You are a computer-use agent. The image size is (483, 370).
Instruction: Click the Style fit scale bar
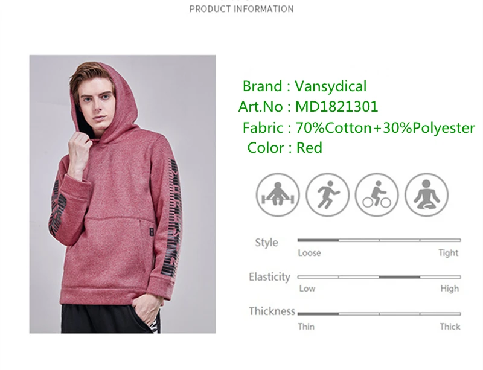(x=379, y=240)
